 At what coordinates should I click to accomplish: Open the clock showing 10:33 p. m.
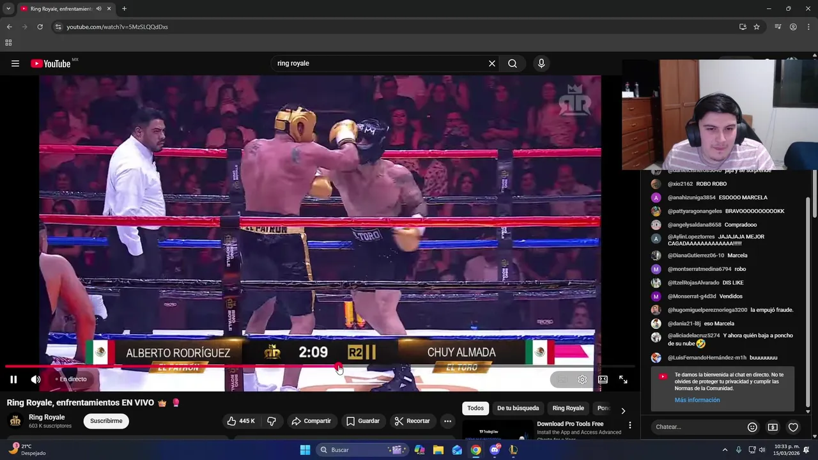click(787, 450)
